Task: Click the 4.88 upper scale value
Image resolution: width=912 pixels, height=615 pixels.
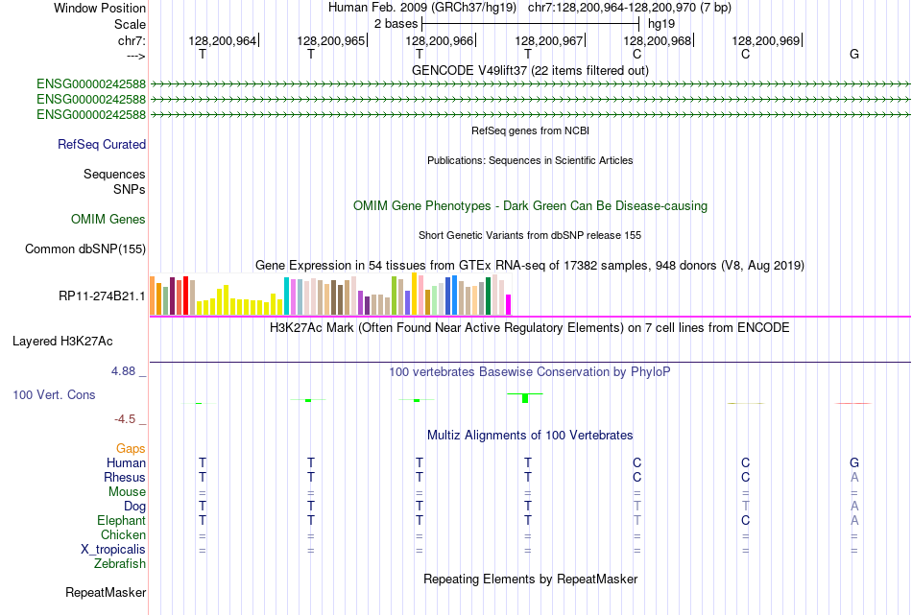Action: pos(123,371)
